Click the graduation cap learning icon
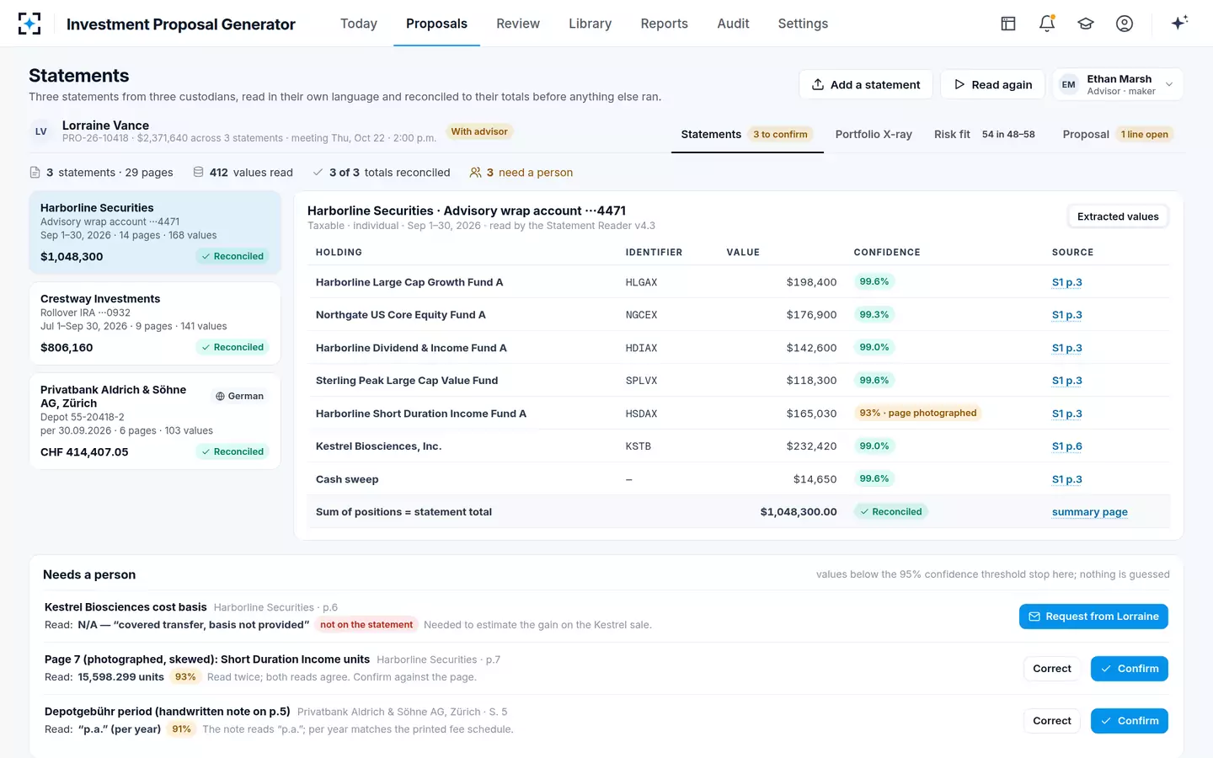 click(x=1086, y=24)
